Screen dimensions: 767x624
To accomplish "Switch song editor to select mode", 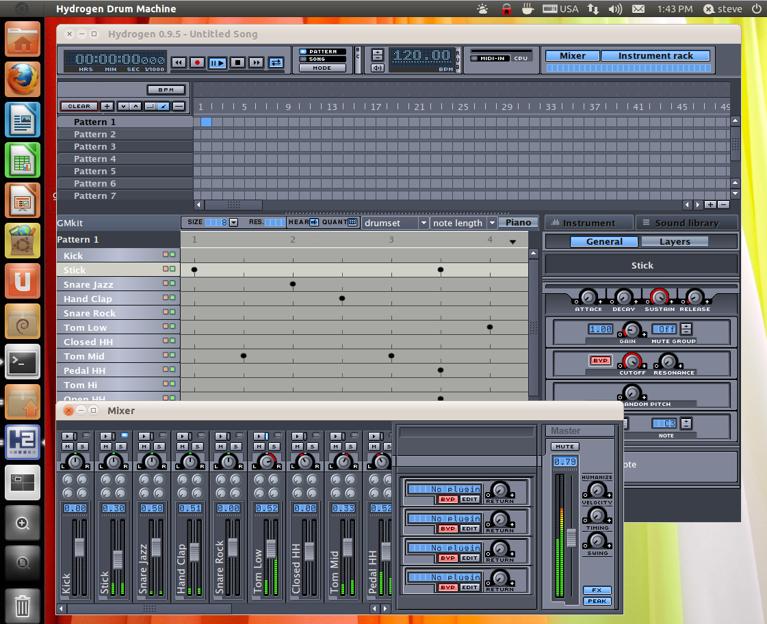I will pyautogui.click(x=151, y=106).
